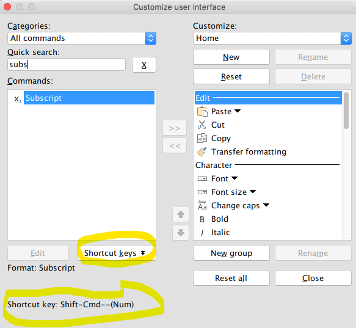This screenshot has height=328, width=356.
Task: Click the Copy pages icon
Action: [202, 138]
